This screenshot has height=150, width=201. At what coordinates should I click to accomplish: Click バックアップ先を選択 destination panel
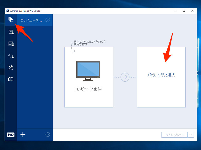tap(161, 77)
